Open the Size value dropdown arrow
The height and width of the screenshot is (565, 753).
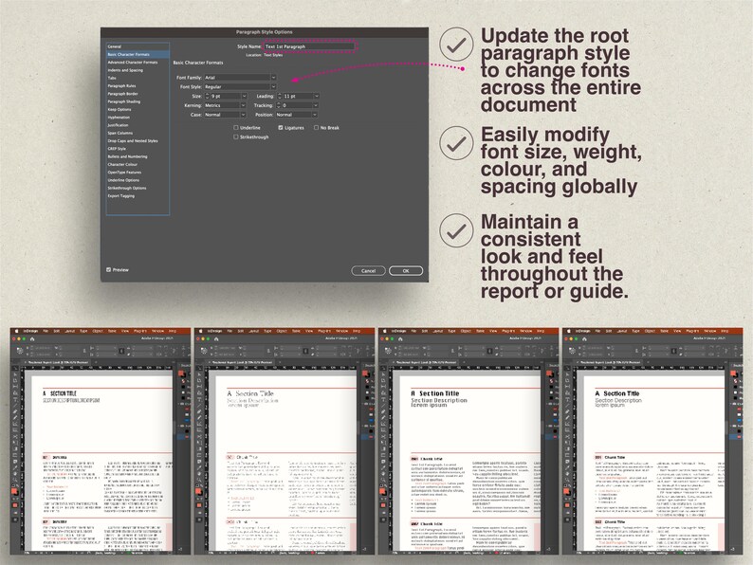point(244,96)
